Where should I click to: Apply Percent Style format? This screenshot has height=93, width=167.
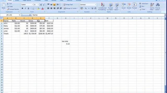(86, 8)
